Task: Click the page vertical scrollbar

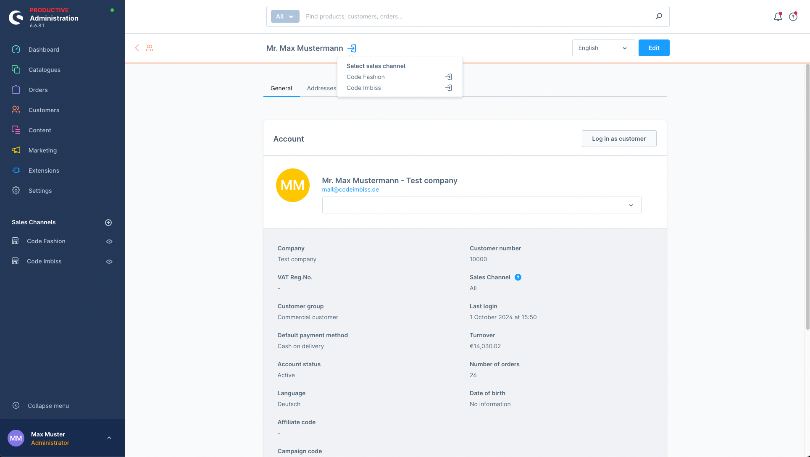Action: point(807,197)
